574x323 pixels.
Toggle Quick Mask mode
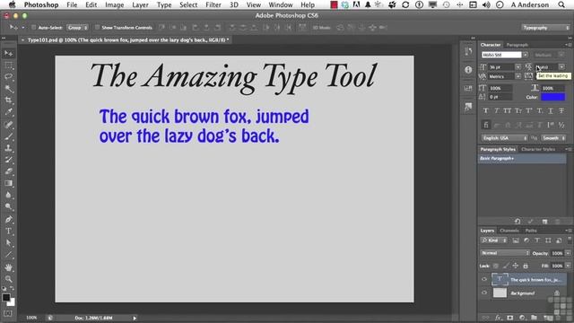(x=8, y=313)
